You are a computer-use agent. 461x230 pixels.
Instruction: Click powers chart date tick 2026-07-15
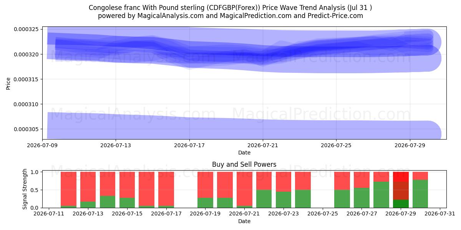tap(127, 214)
